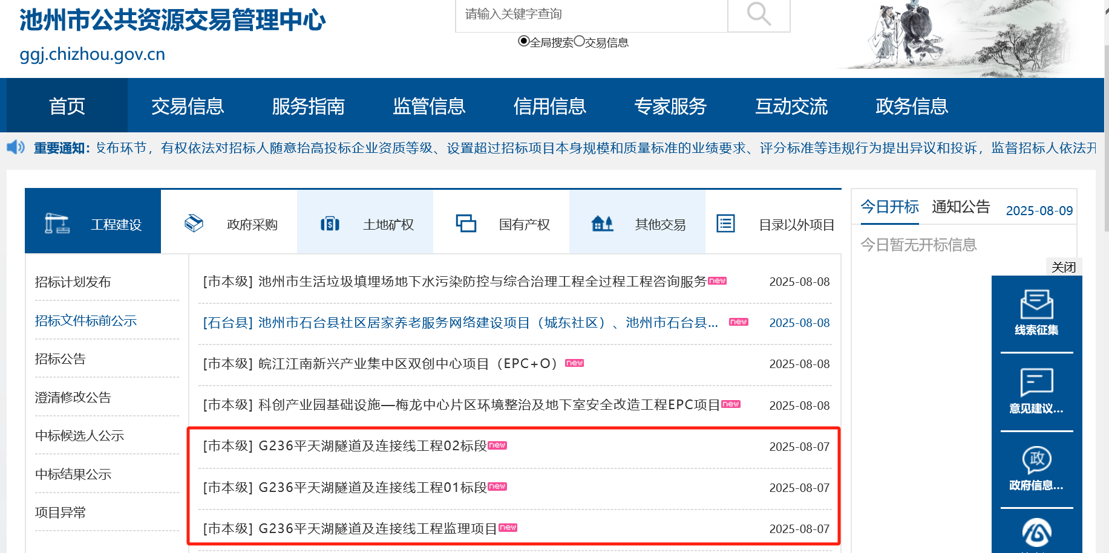Open 生活垃圾填埋场地下水污染防控 project link
Screen dimensions: 1109x553
click(454, 282)
